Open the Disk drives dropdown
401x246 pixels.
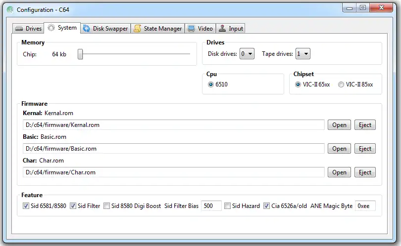click(x=247, y=53)
